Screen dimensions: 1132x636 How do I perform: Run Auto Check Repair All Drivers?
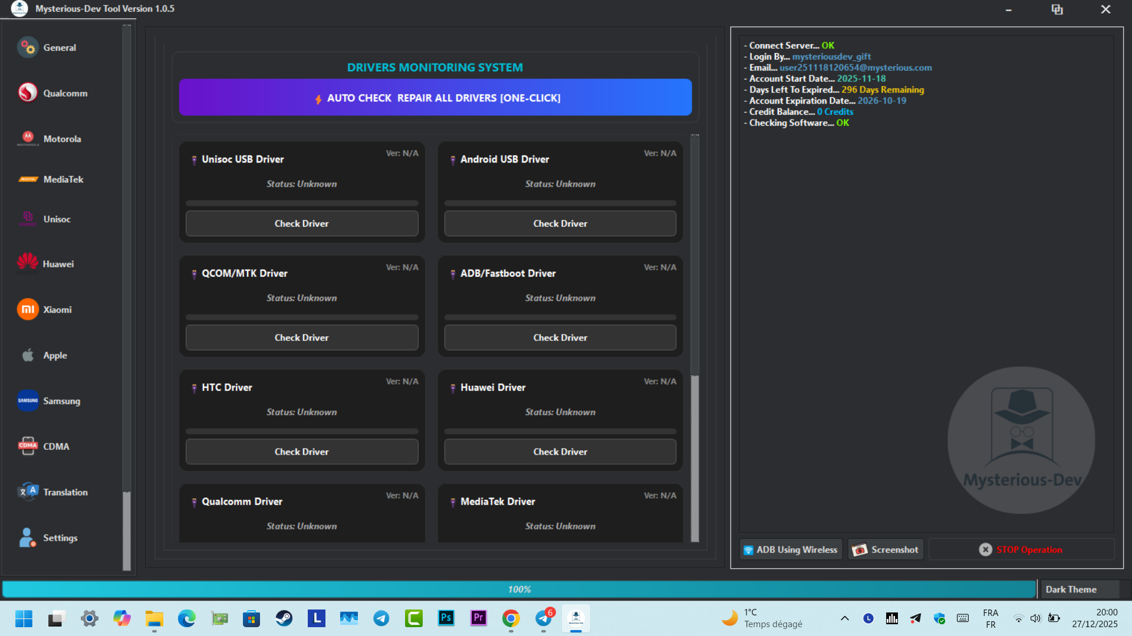pos(435,97)
